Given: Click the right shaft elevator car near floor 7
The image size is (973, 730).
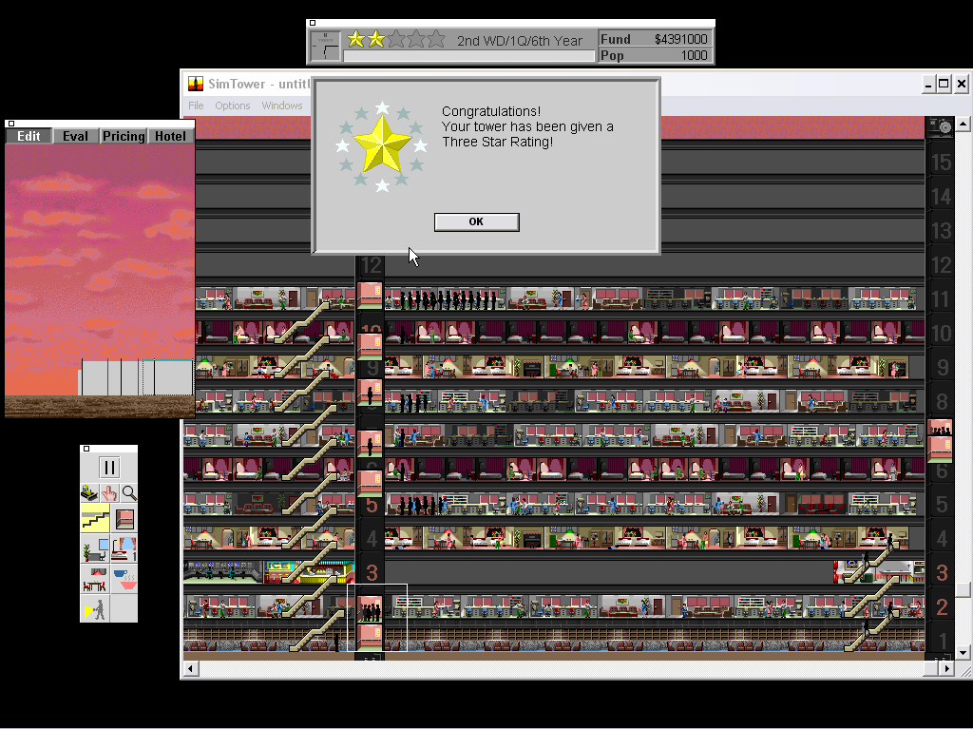Looking at the screenshot, I should coord(940,441).
